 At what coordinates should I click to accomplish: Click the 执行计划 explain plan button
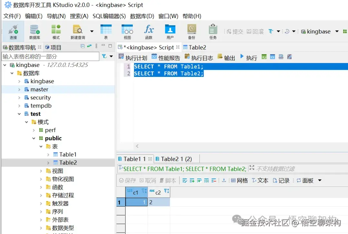(133, 57)
